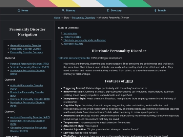This screenshot has height=137, width=183.
Task: Open Histrionic personality disorder inline link
Action: (x=74, y=58)
